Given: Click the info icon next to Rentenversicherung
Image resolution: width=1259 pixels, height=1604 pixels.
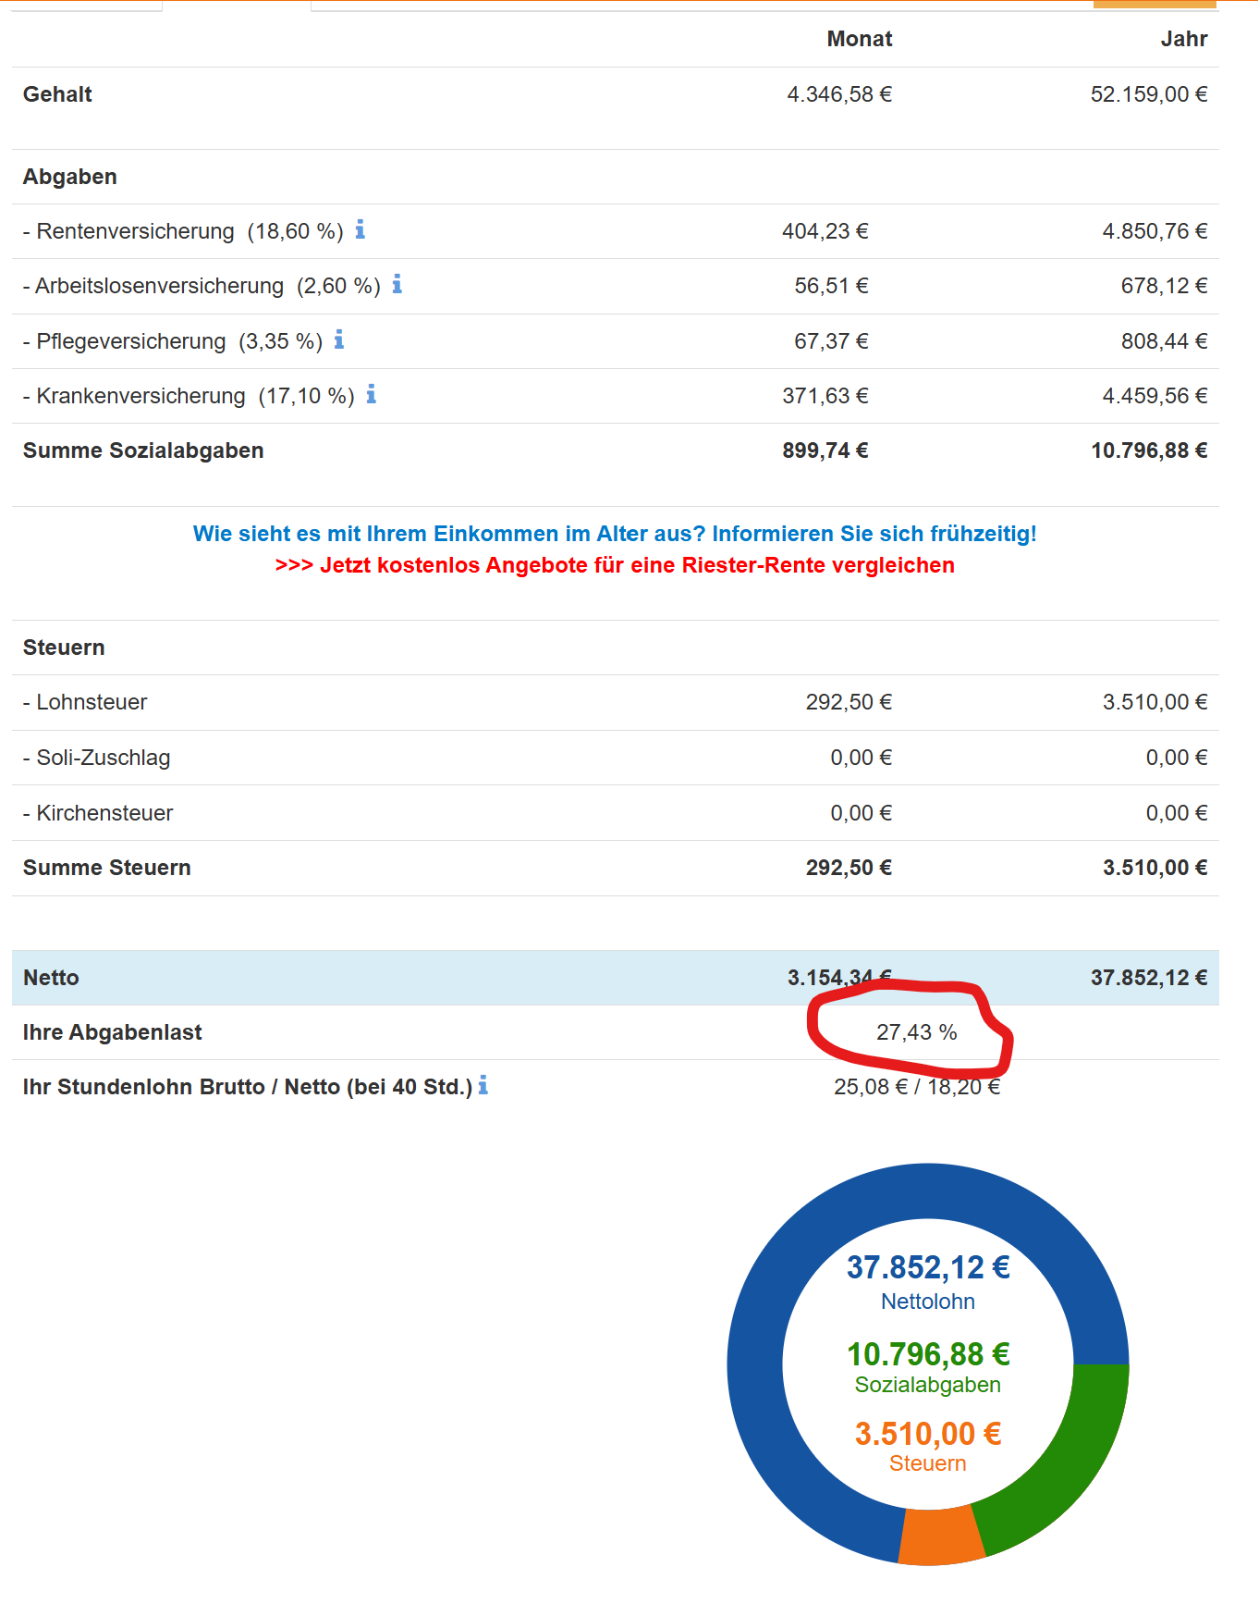Looking at the screenshot, I should 361,229.
